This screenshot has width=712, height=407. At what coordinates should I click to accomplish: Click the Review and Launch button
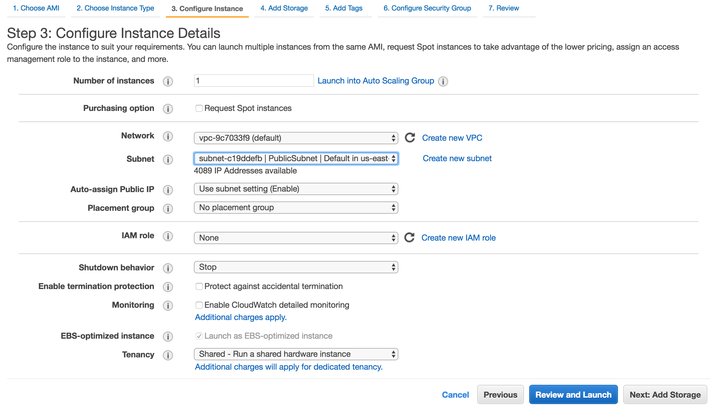[573, 394]
